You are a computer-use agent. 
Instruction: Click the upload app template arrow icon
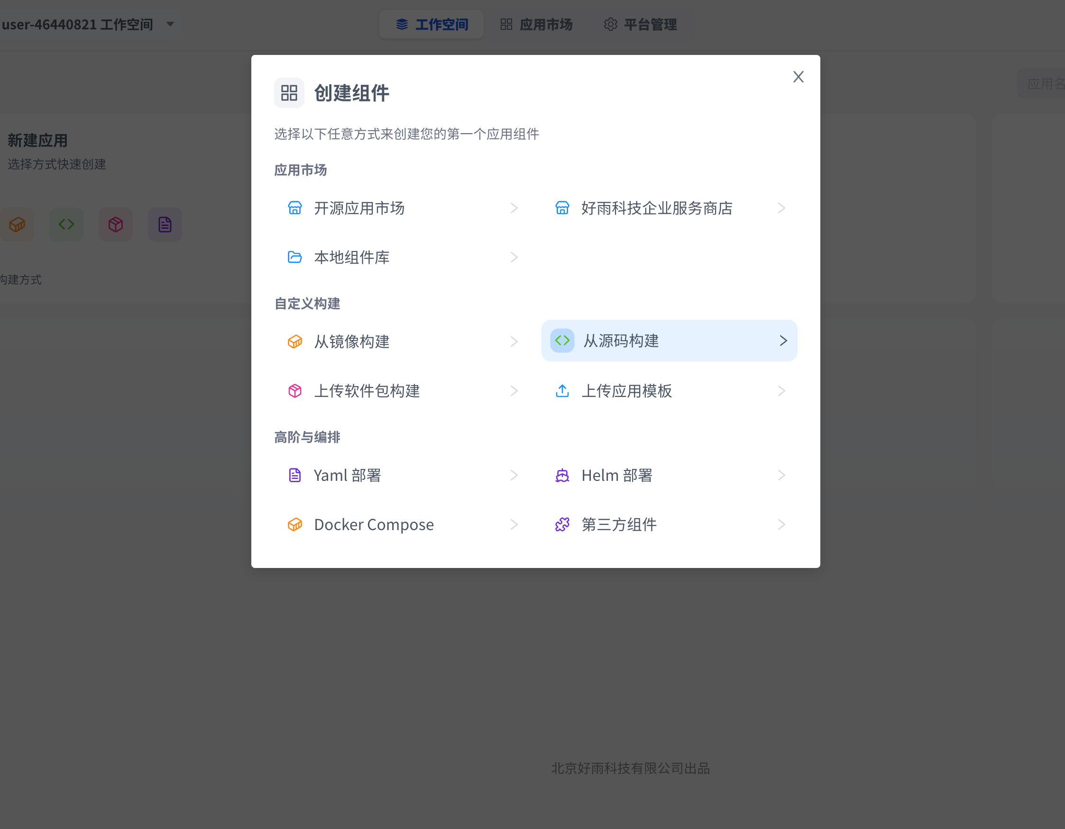click(x=562, y=391)
